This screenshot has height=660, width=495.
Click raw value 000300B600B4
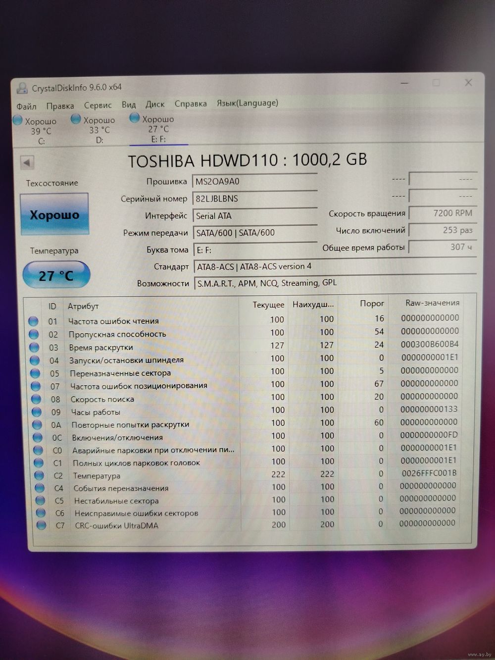tap(430, 344)
